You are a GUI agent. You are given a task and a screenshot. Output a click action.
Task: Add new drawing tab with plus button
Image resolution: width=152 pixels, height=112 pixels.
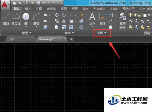71,39
